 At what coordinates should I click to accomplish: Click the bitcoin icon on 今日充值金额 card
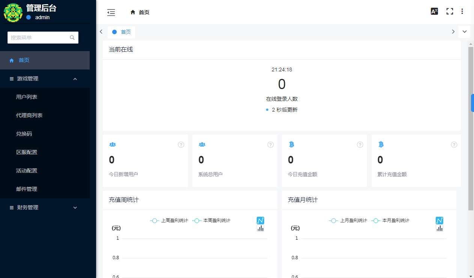[x=291, y=144]
